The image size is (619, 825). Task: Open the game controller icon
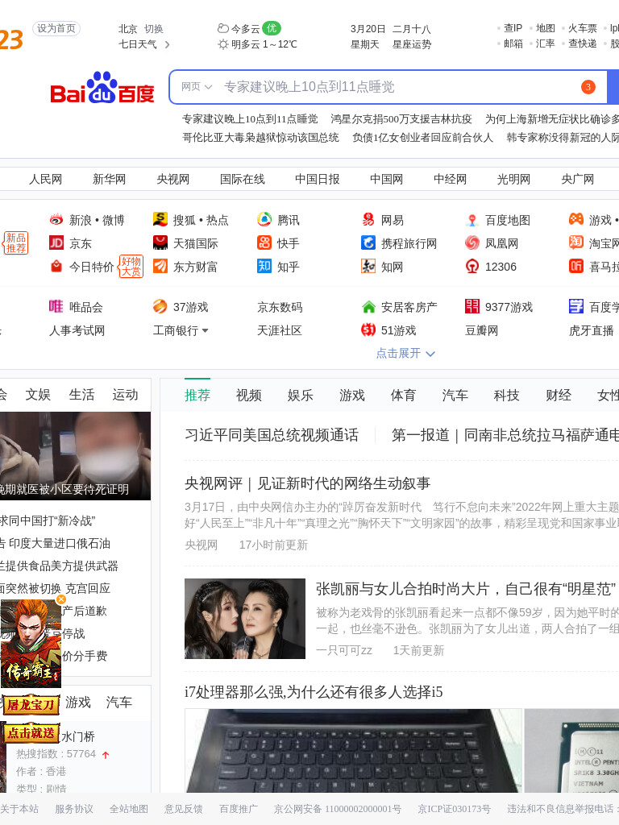click(x=576, y=219)
